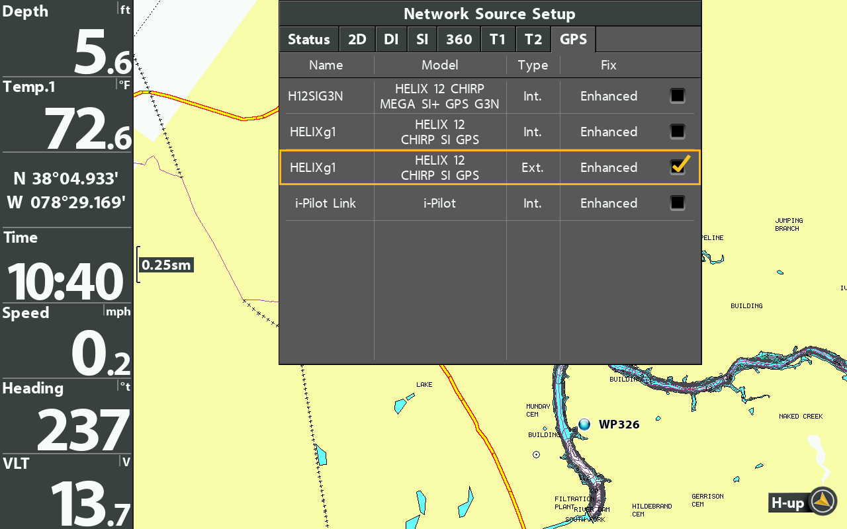Click the HELIX 12 CHIRP MEGA SI+ GPS G3N model
This screenshot has width=847, height=529.
[440, 96]
